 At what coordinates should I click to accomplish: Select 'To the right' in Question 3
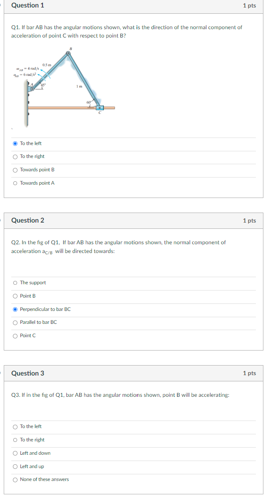[15, 440]
